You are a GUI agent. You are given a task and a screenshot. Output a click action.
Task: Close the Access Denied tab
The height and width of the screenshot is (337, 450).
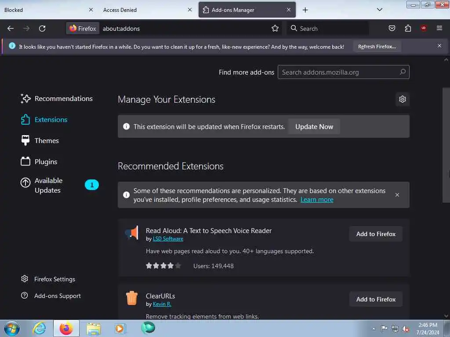point(190,10)
